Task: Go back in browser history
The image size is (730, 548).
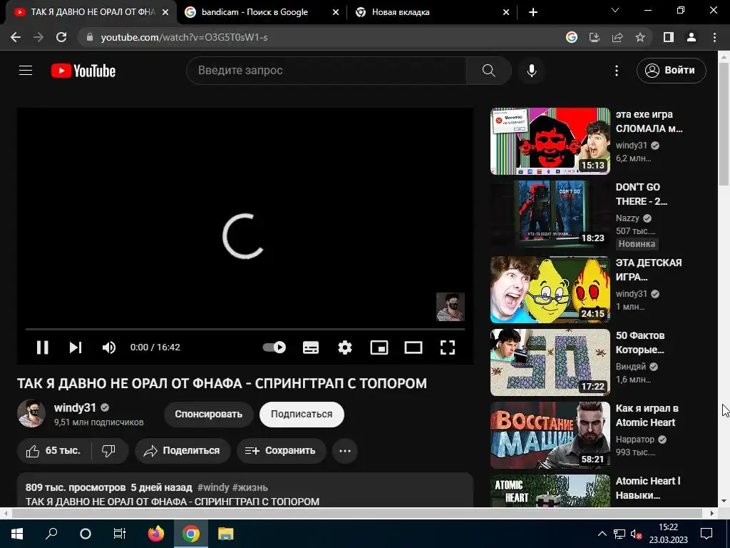Action: click(16, 37)
